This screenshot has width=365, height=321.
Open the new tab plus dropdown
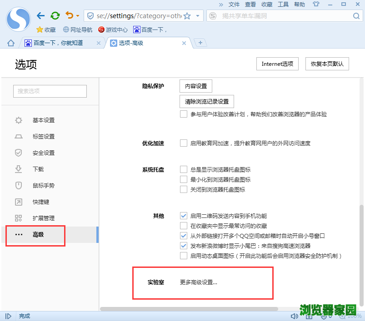pyautogui.click(x=201, y=43)
